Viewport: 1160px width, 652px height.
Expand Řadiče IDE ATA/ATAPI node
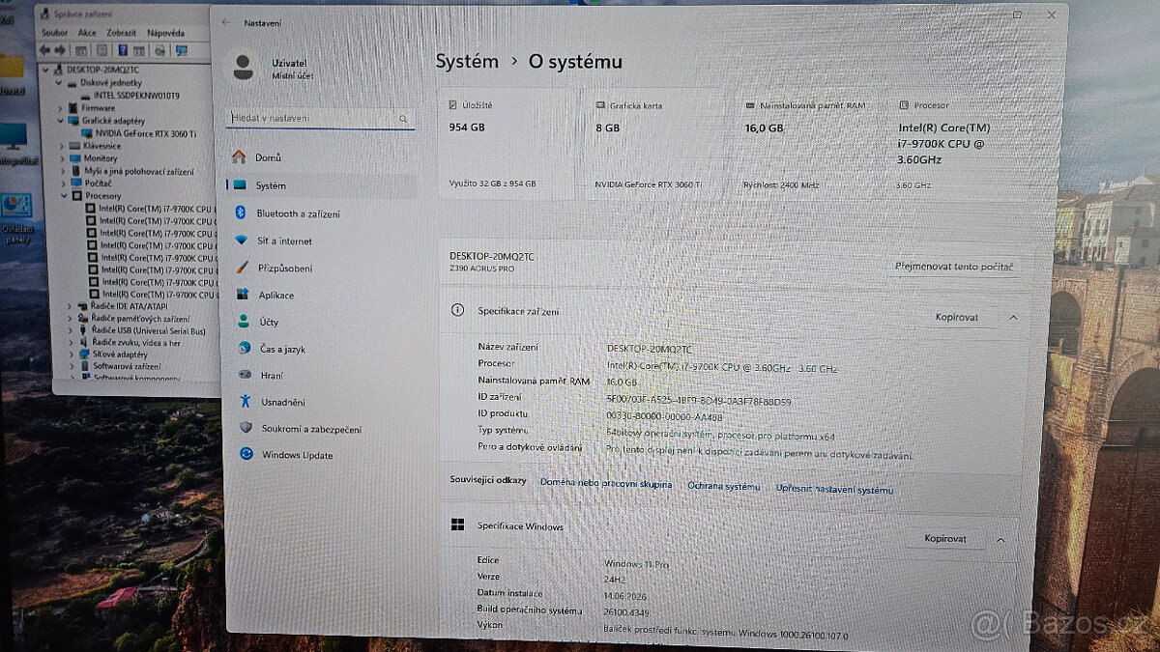click(x=71, y=306)
